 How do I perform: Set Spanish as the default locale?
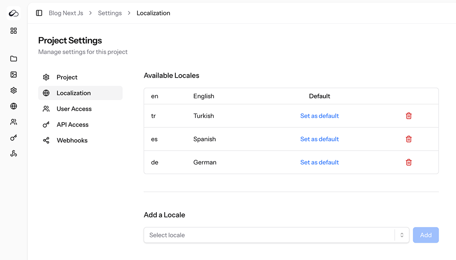pos(319,139)
